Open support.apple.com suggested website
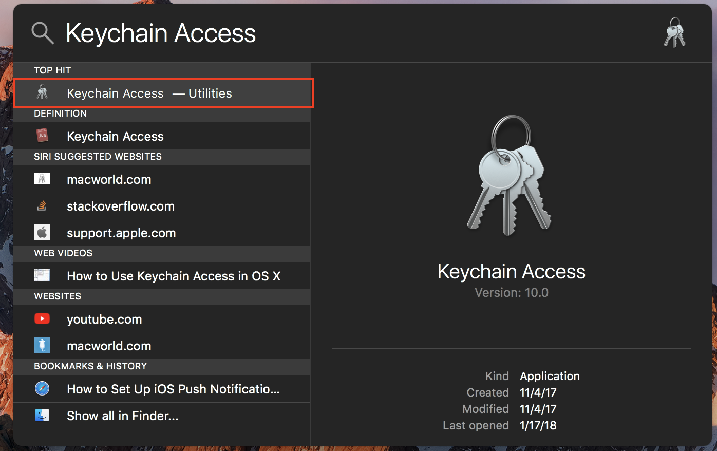 click(x=121, y=233)
